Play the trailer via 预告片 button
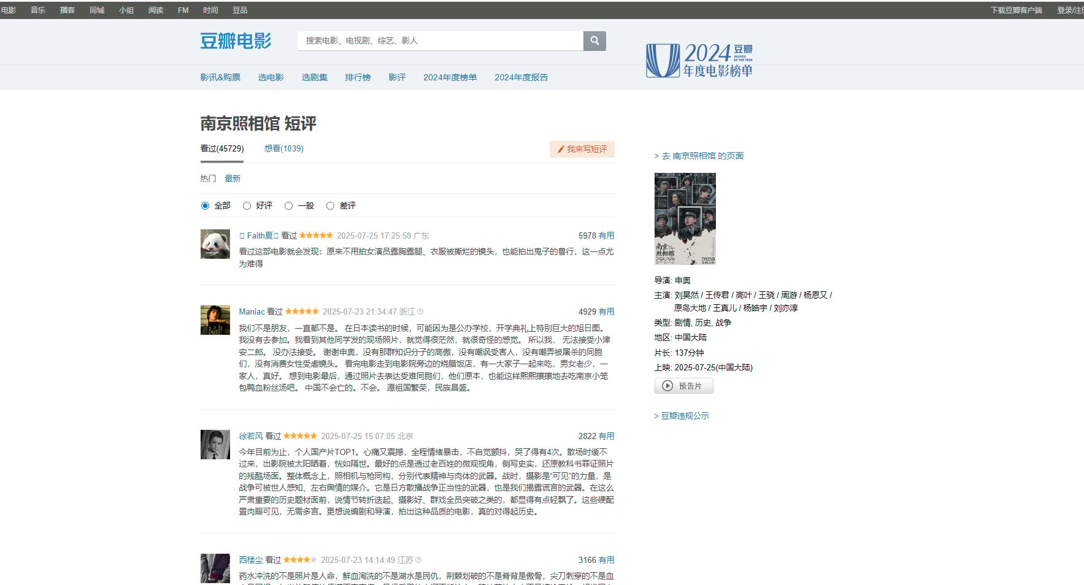1084x585 pixels. point(683,386)
